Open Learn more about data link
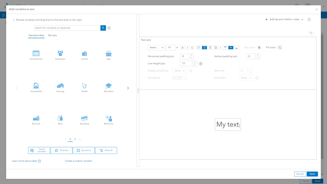Image resolution: width=327 pixels, height=184 pixels. [x=26, y=161]
